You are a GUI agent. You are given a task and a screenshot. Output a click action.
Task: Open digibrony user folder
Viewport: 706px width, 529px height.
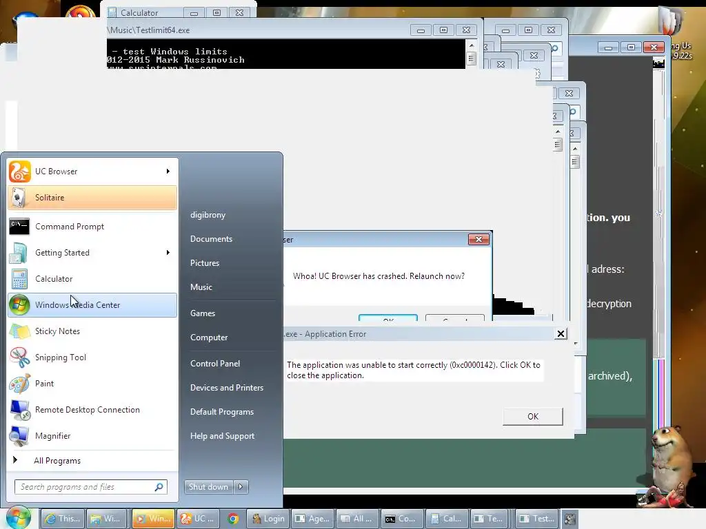208,215
